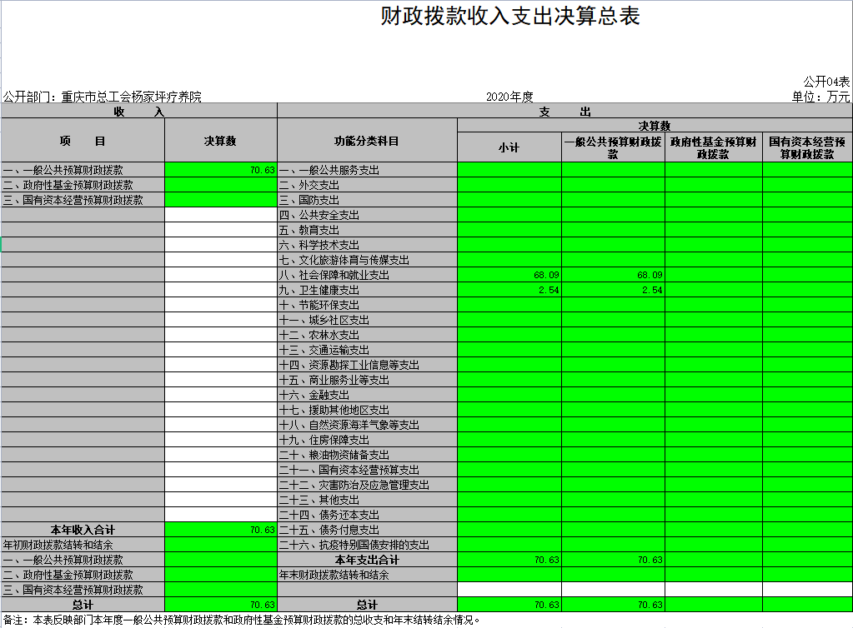The height and width of the screenshot is (628, 853).
Task: Select the 公开部门 department name cell
Action: pos(103,97)
